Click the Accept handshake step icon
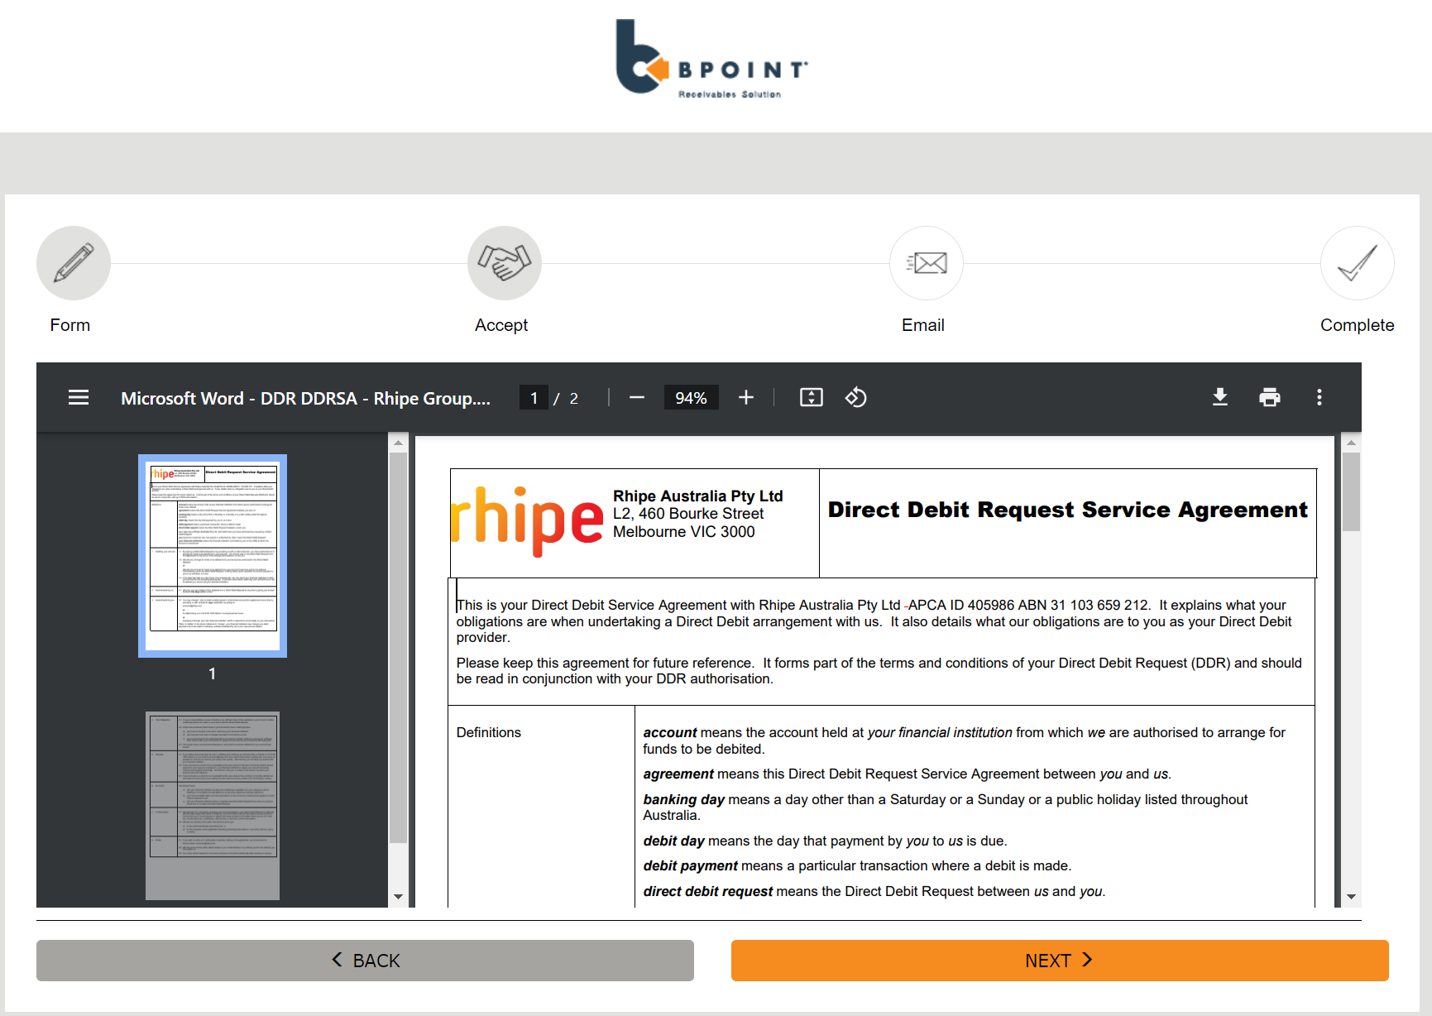Viewport: 1432px width, 1016px height. click(504, 263)
